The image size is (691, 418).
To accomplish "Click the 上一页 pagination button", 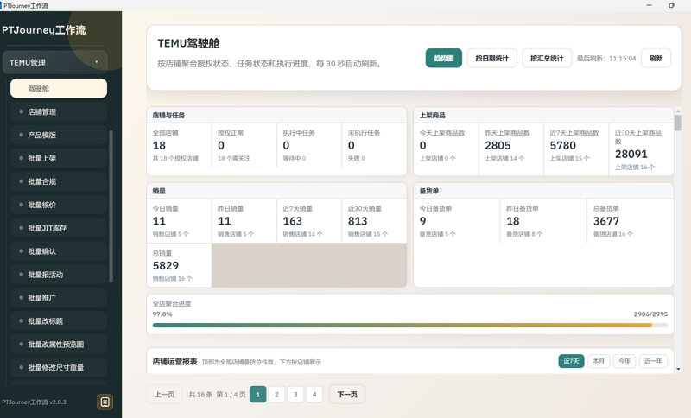I will (164, 394).
